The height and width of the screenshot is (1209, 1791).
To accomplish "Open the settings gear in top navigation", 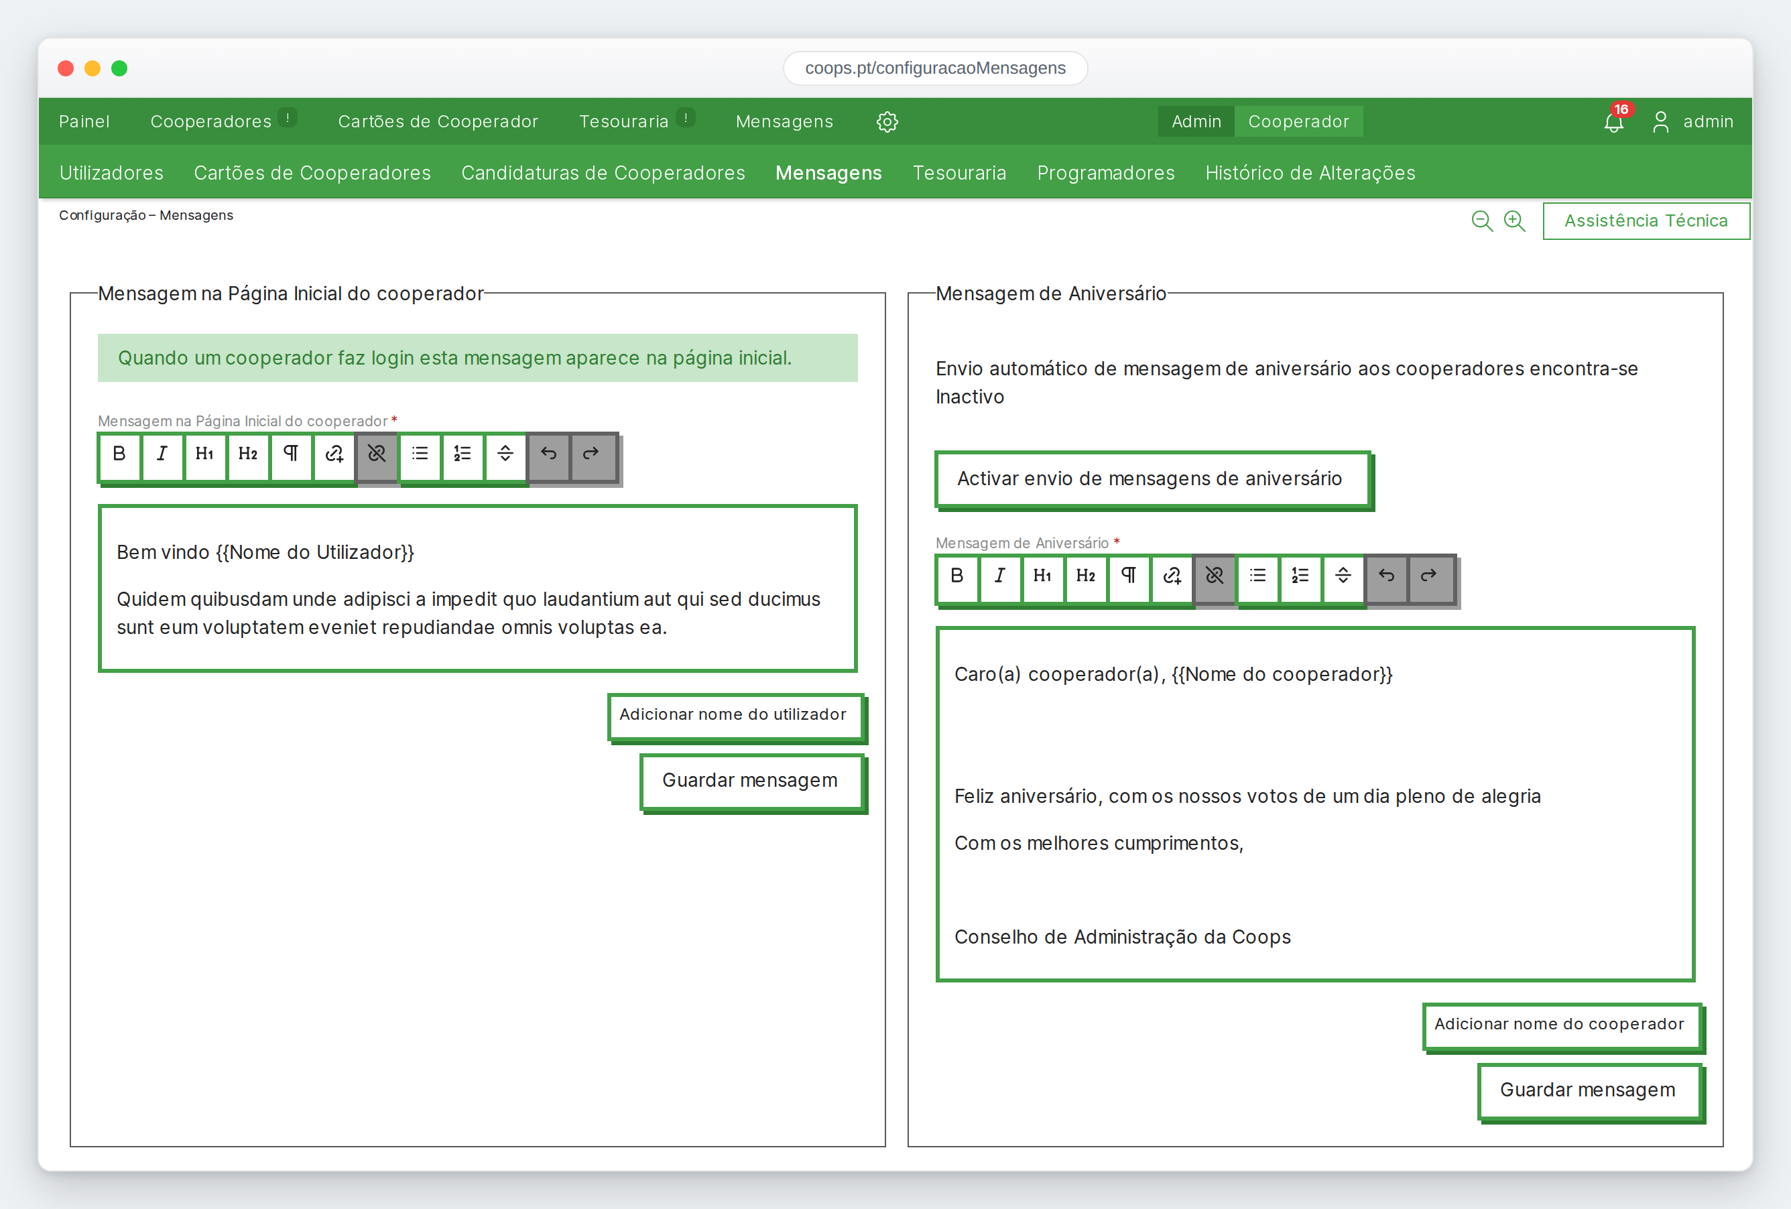I will (x=887, y=122).
